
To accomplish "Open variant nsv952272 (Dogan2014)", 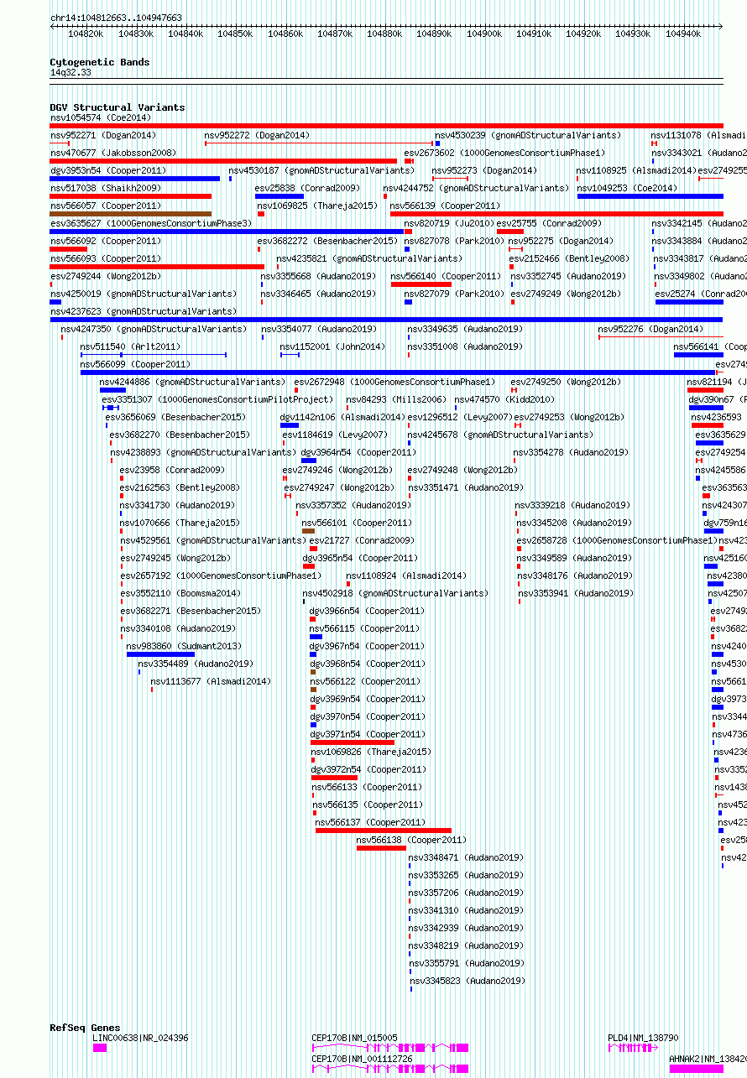I will point(257,135).
